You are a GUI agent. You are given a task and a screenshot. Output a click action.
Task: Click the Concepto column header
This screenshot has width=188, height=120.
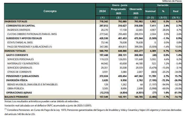tap(50, 11)
